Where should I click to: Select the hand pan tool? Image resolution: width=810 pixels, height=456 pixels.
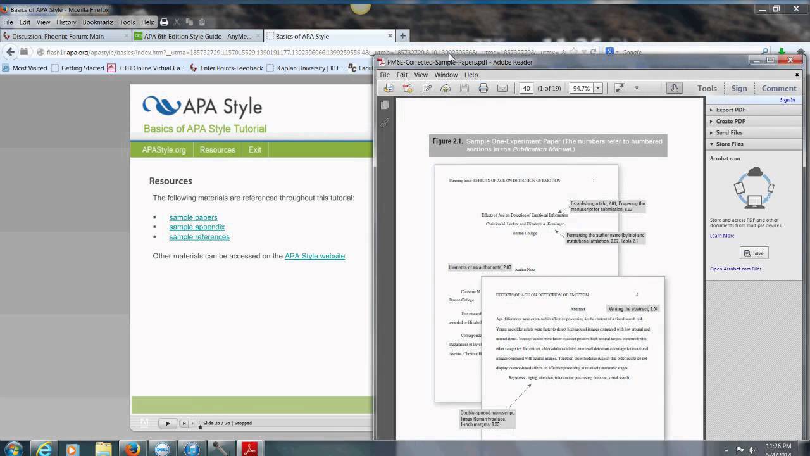tap(675, 88)
